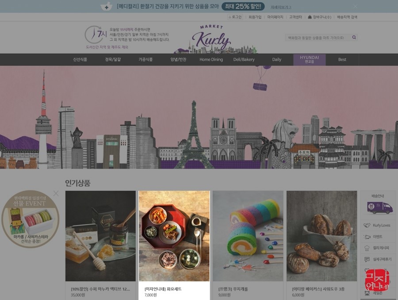Close the top promotional banner
The image size is (398, 300).
coord(356,6)
